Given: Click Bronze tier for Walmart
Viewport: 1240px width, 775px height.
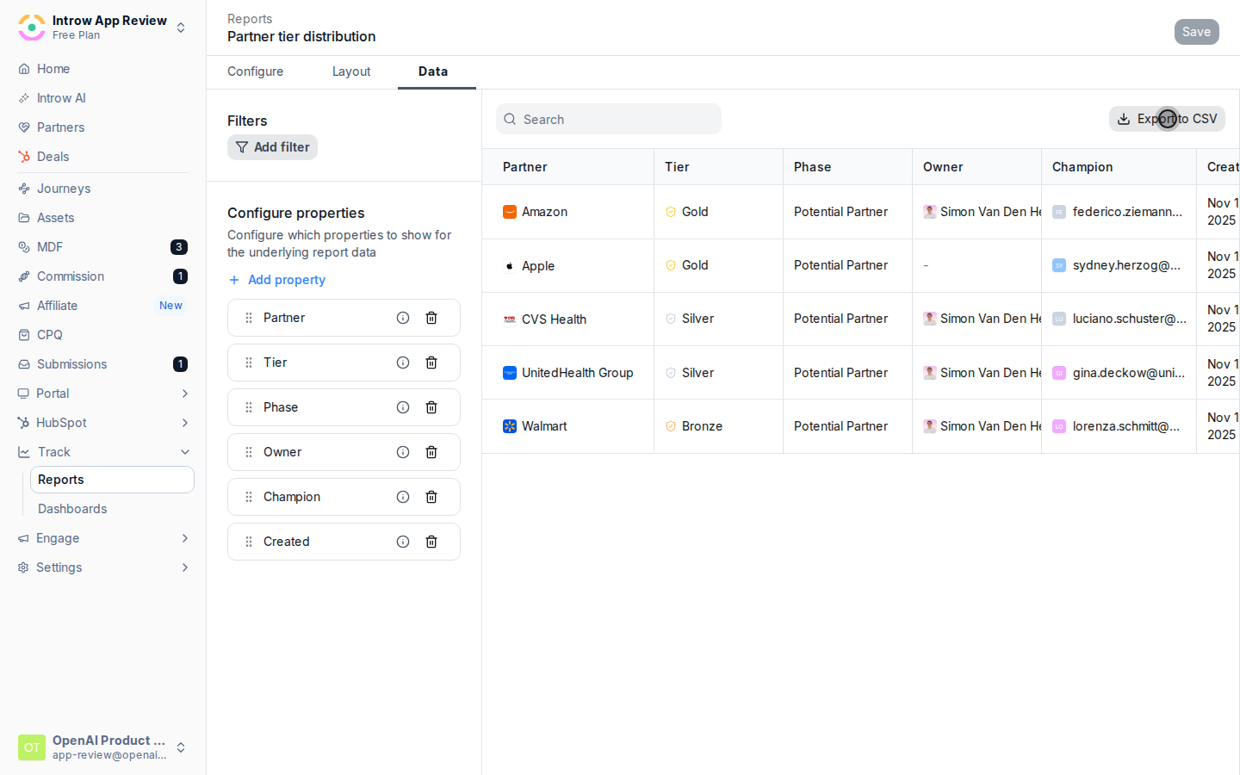Looking at the screenshot, I should pyautogui.click(x=702, y=426).
